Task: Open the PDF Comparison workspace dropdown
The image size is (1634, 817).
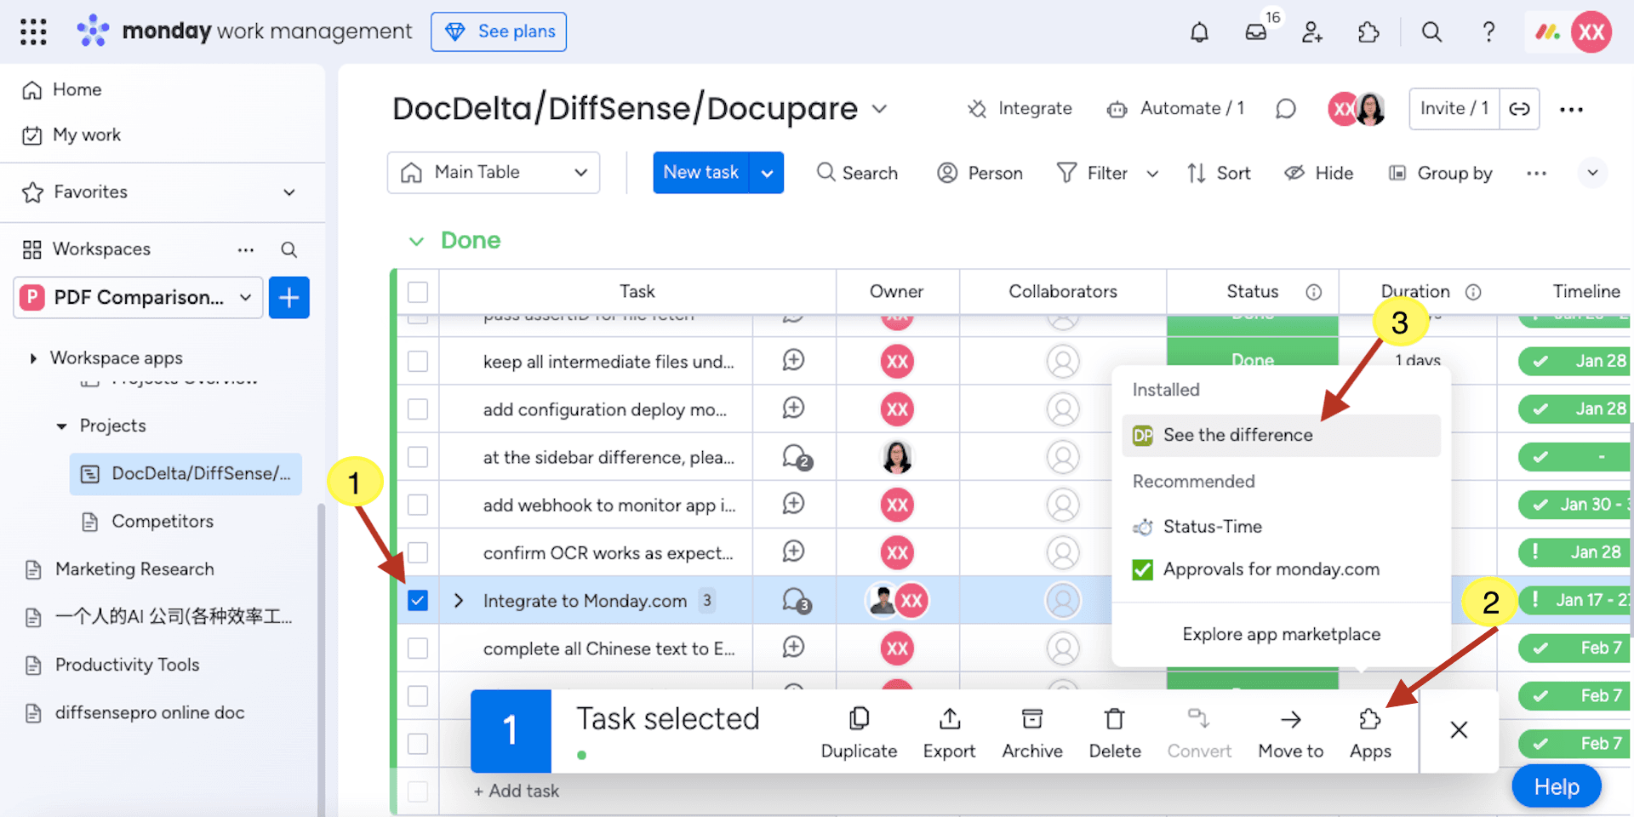Action: pyautogui.click(x=138, y=298)
